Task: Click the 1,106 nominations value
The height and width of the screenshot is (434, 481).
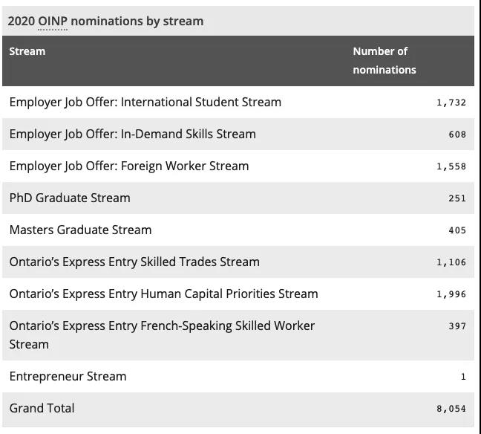Action: tap(451, 262)
